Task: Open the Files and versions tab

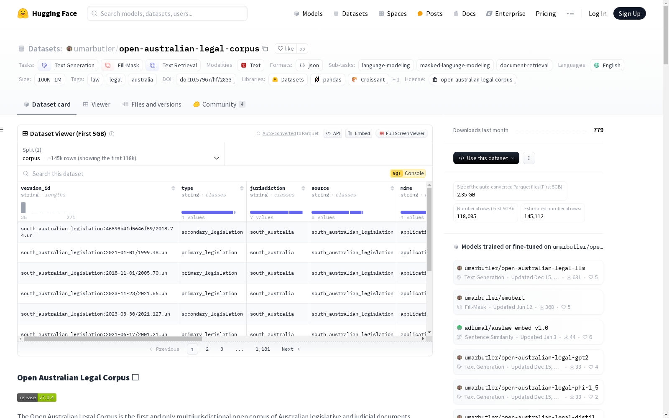Action: [152, 104]
